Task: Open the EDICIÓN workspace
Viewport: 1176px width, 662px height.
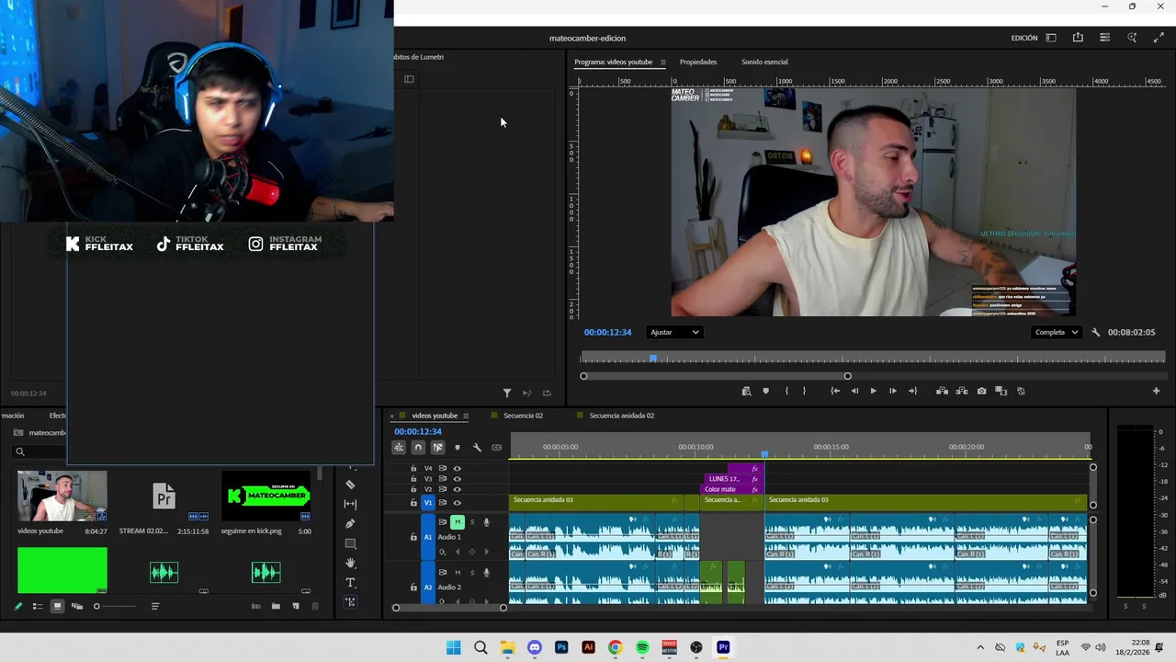Action: [x=1024, y=39]
